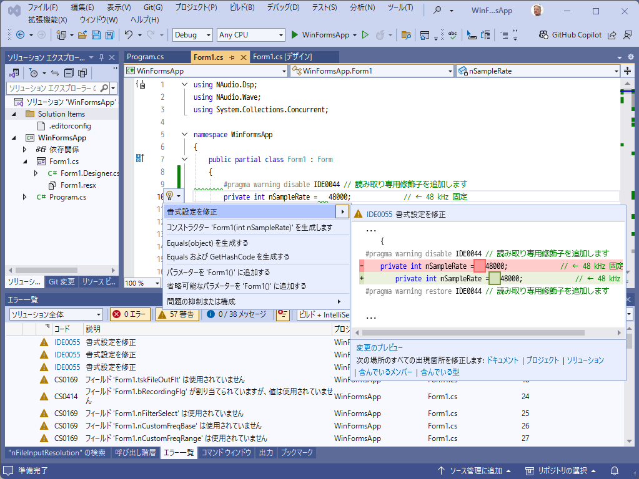Click the notification bell in status bar
The width and height of the screenshot is (639, 479).
coord(615,470)
